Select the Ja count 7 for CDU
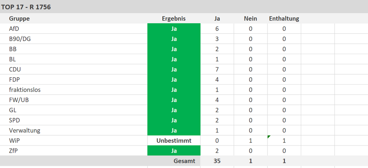Screen dimensions: 368x168 217,69
